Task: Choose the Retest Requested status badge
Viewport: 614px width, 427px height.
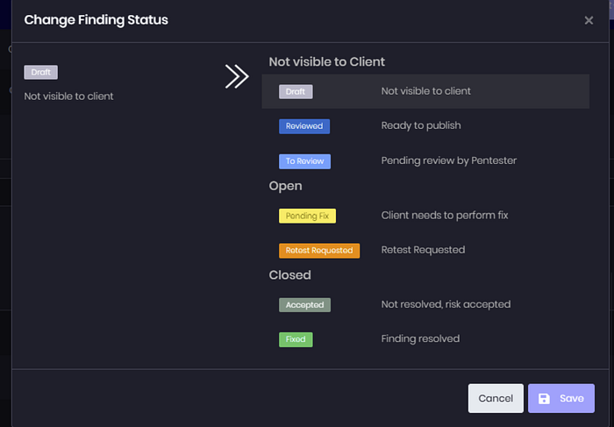Action: point(319,251)
